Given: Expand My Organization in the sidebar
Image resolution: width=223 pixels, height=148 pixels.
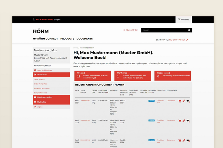Looking at the screenshot, I should pyautogui.click(x=52, y=97).
